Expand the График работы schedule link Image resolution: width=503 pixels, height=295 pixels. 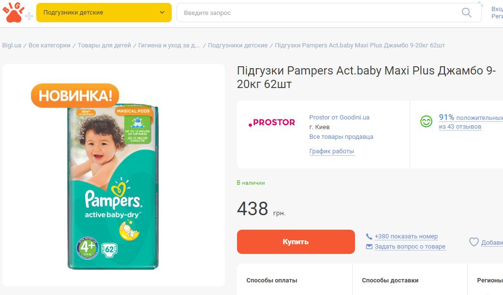[331, 151]
